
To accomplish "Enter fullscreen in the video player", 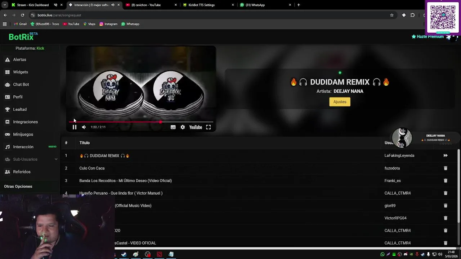I will click(209, 127).
